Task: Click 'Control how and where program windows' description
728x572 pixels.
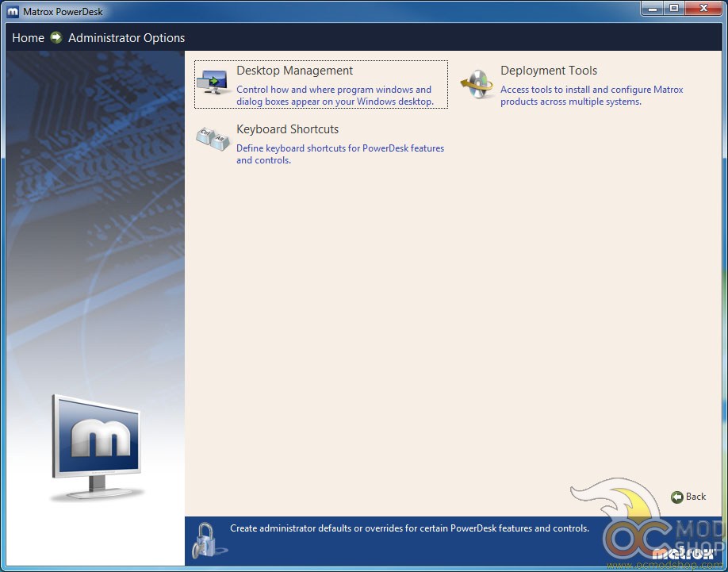Action: (335, 95)
